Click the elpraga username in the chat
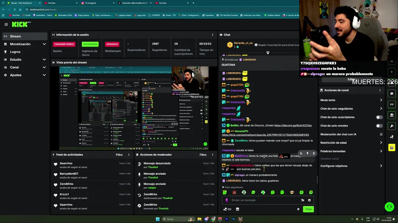 (x=239, y=175)
